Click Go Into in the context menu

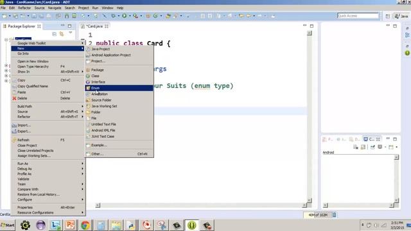[48, 54]
